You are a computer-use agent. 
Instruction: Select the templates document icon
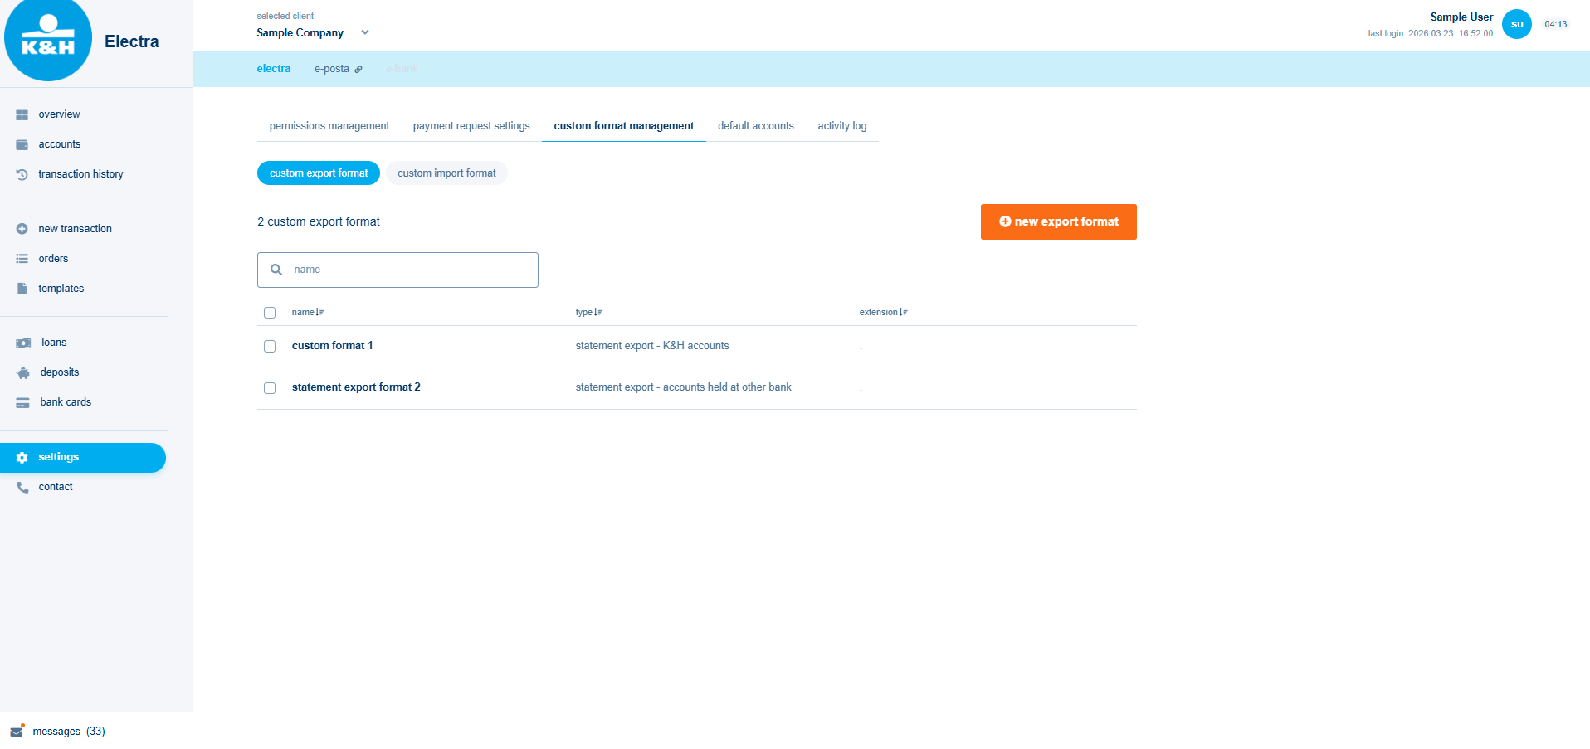[x=22, y=288]
